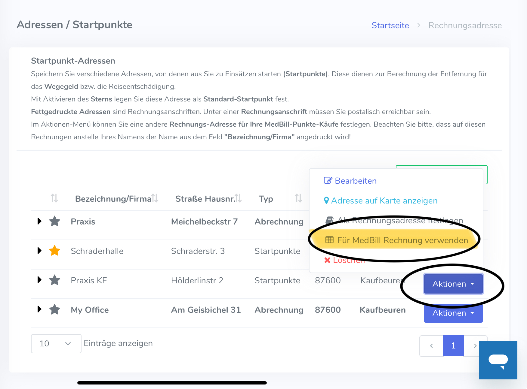Open Aktionen dropdown for My Office
Screen dimensions: 527x389
(x=453, y=313)
